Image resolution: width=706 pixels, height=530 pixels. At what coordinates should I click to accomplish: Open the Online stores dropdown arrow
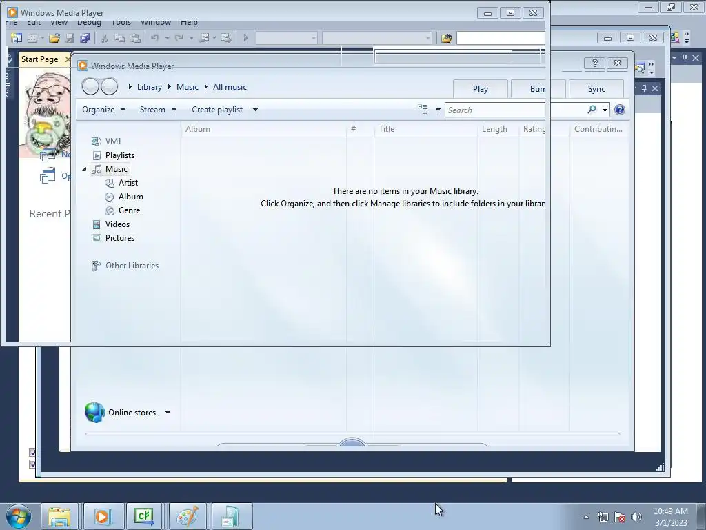tap(168, 413)
